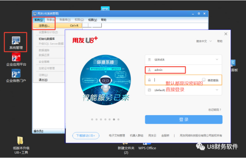Open the 电子文档管理 link

coord(117,135)
